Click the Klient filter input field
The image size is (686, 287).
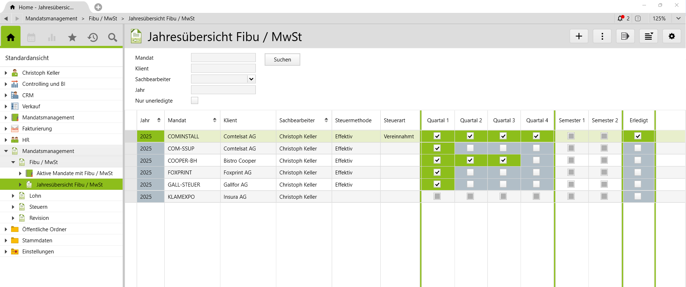pos(223,68)
